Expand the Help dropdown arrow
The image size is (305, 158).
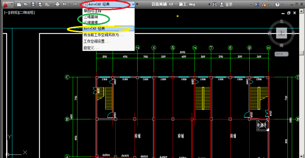point(283,4)
